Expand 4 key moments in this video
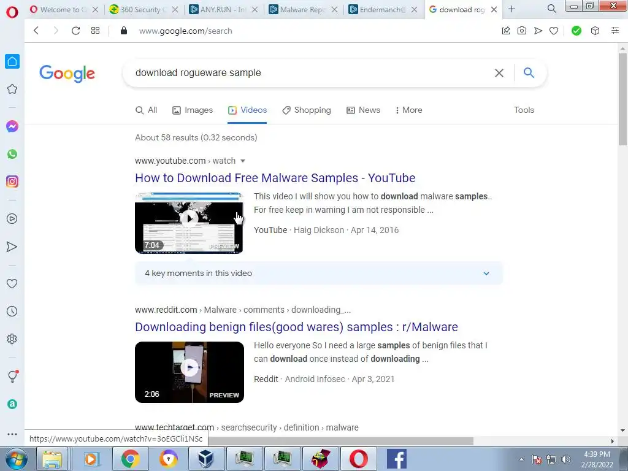The height and width of the screenshot is (471, 628). coord(318,273)
